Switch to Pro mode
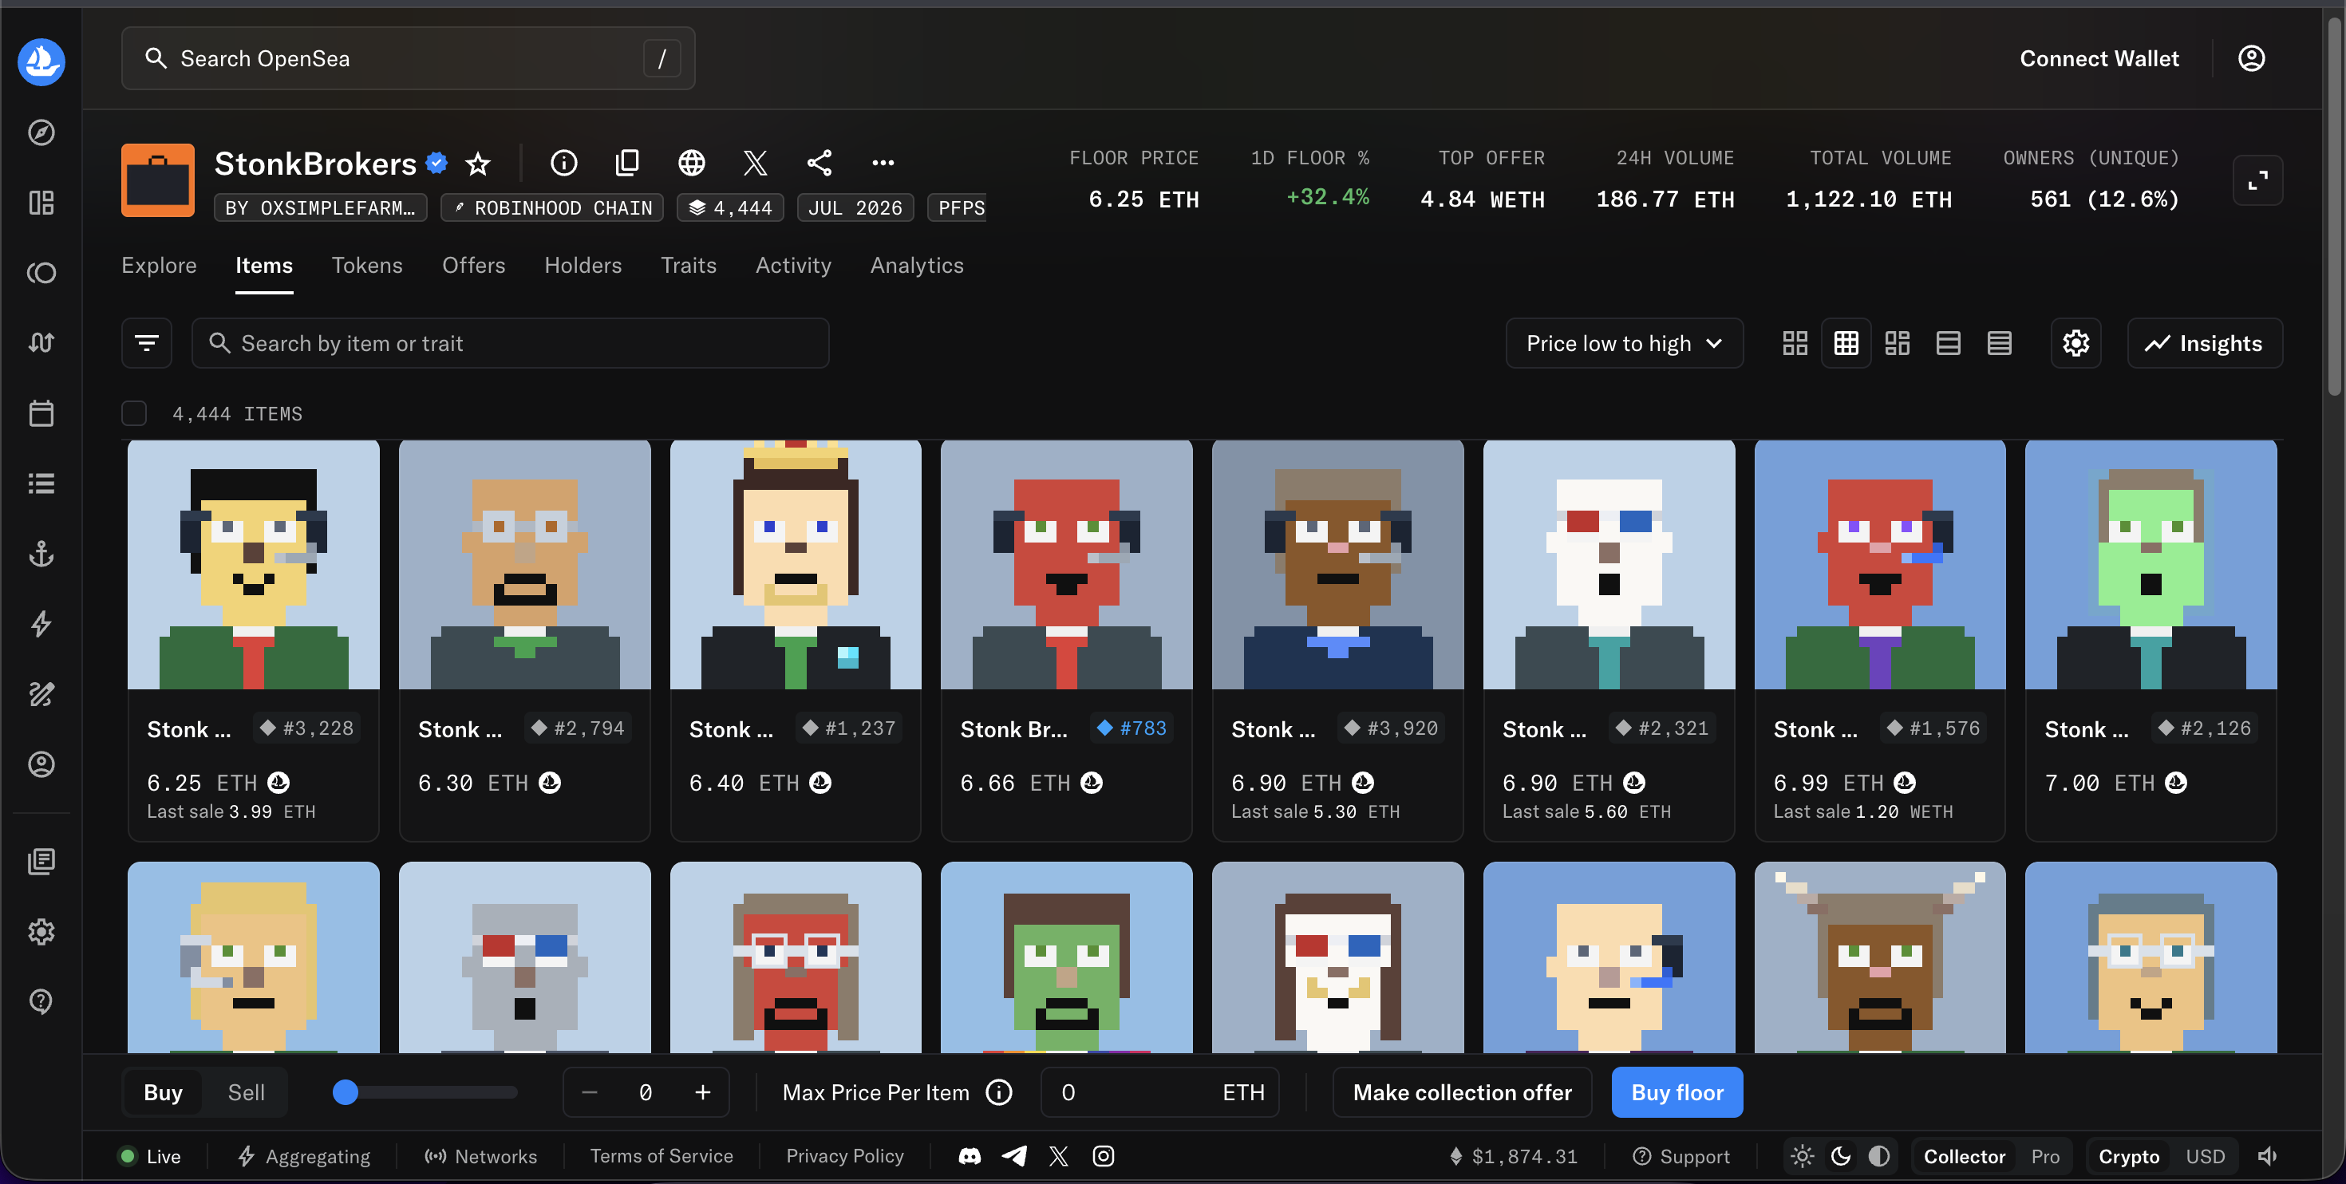Screen dimensions: 2346x1184 (2044, 1157)
